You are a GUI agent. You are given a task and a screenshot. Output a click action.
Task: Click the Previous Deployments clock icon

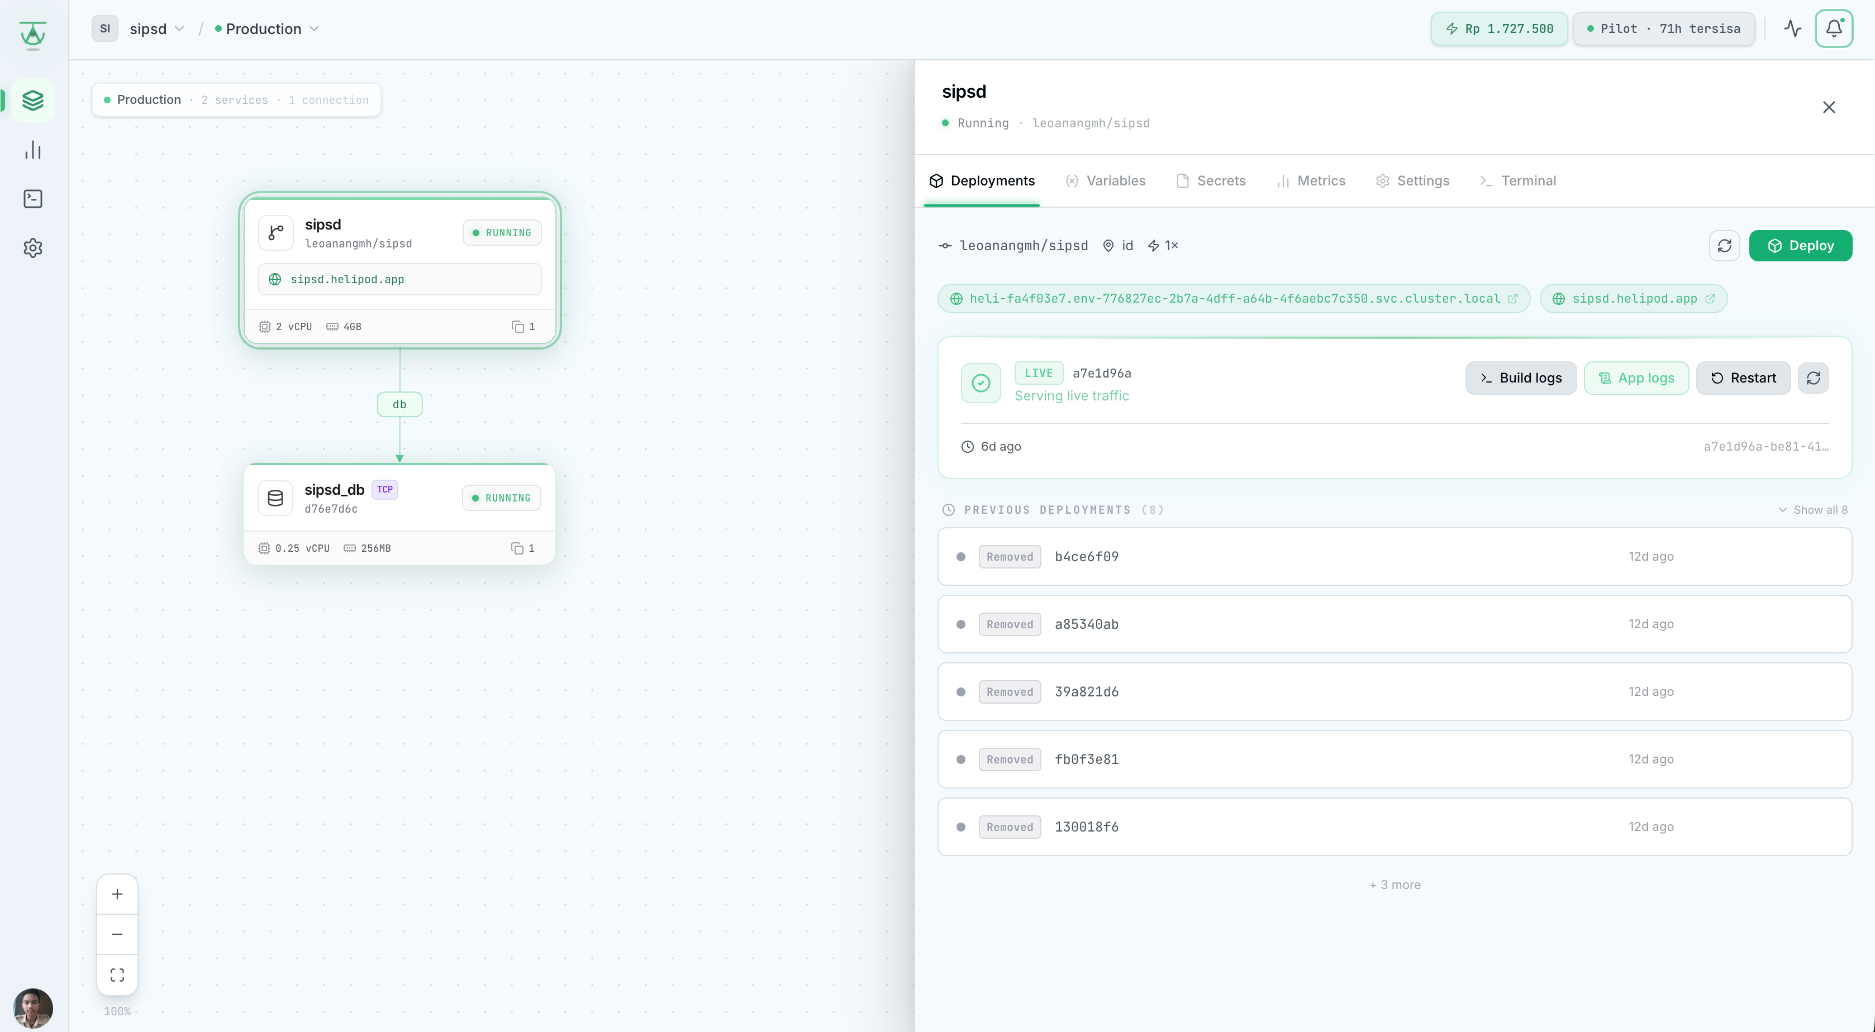point(949,510)
